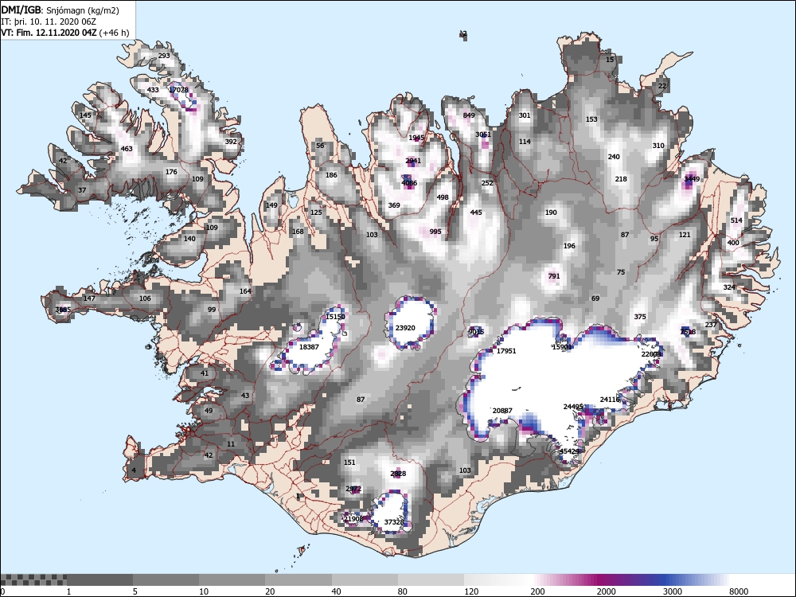The height and width of the screenshot is (597, 796).
Task: Select the gray 10–20 legend swatch
Action: 232,579
